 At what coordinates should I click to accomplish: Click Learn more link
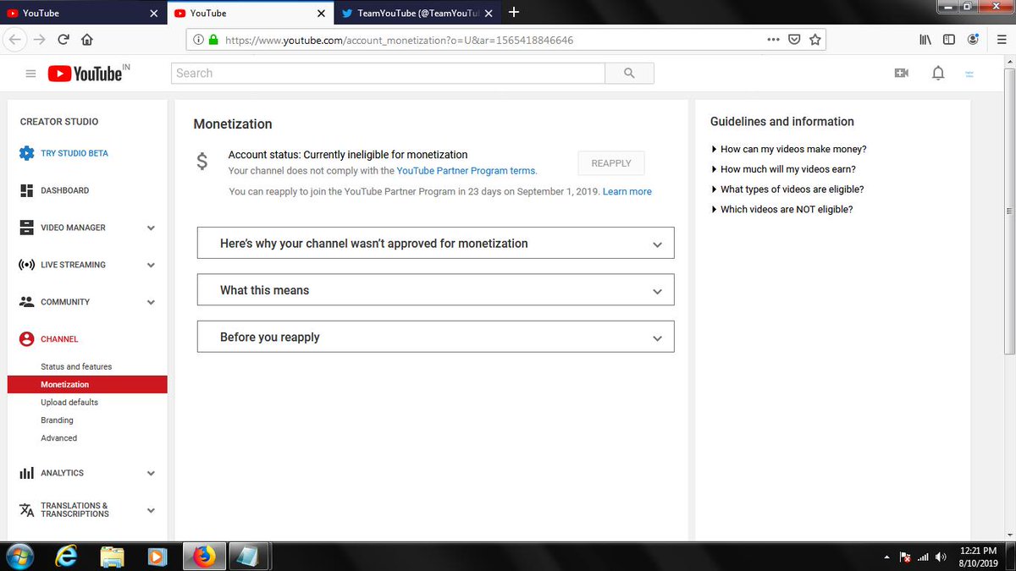pos(627,192)
